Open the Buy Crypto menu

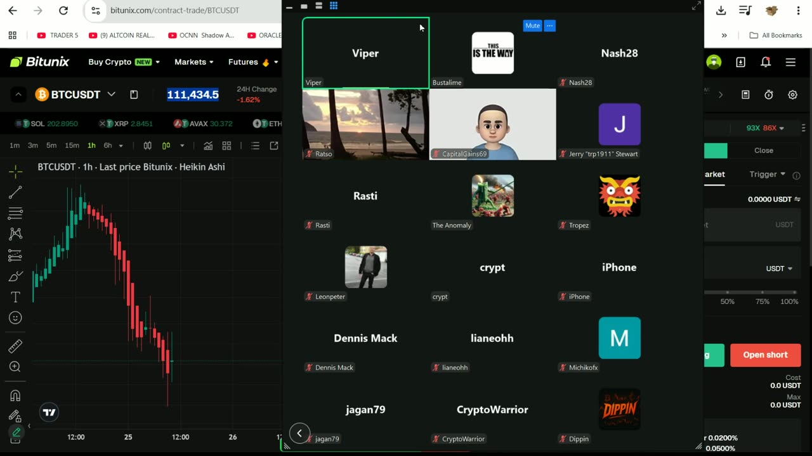point(124,62)
